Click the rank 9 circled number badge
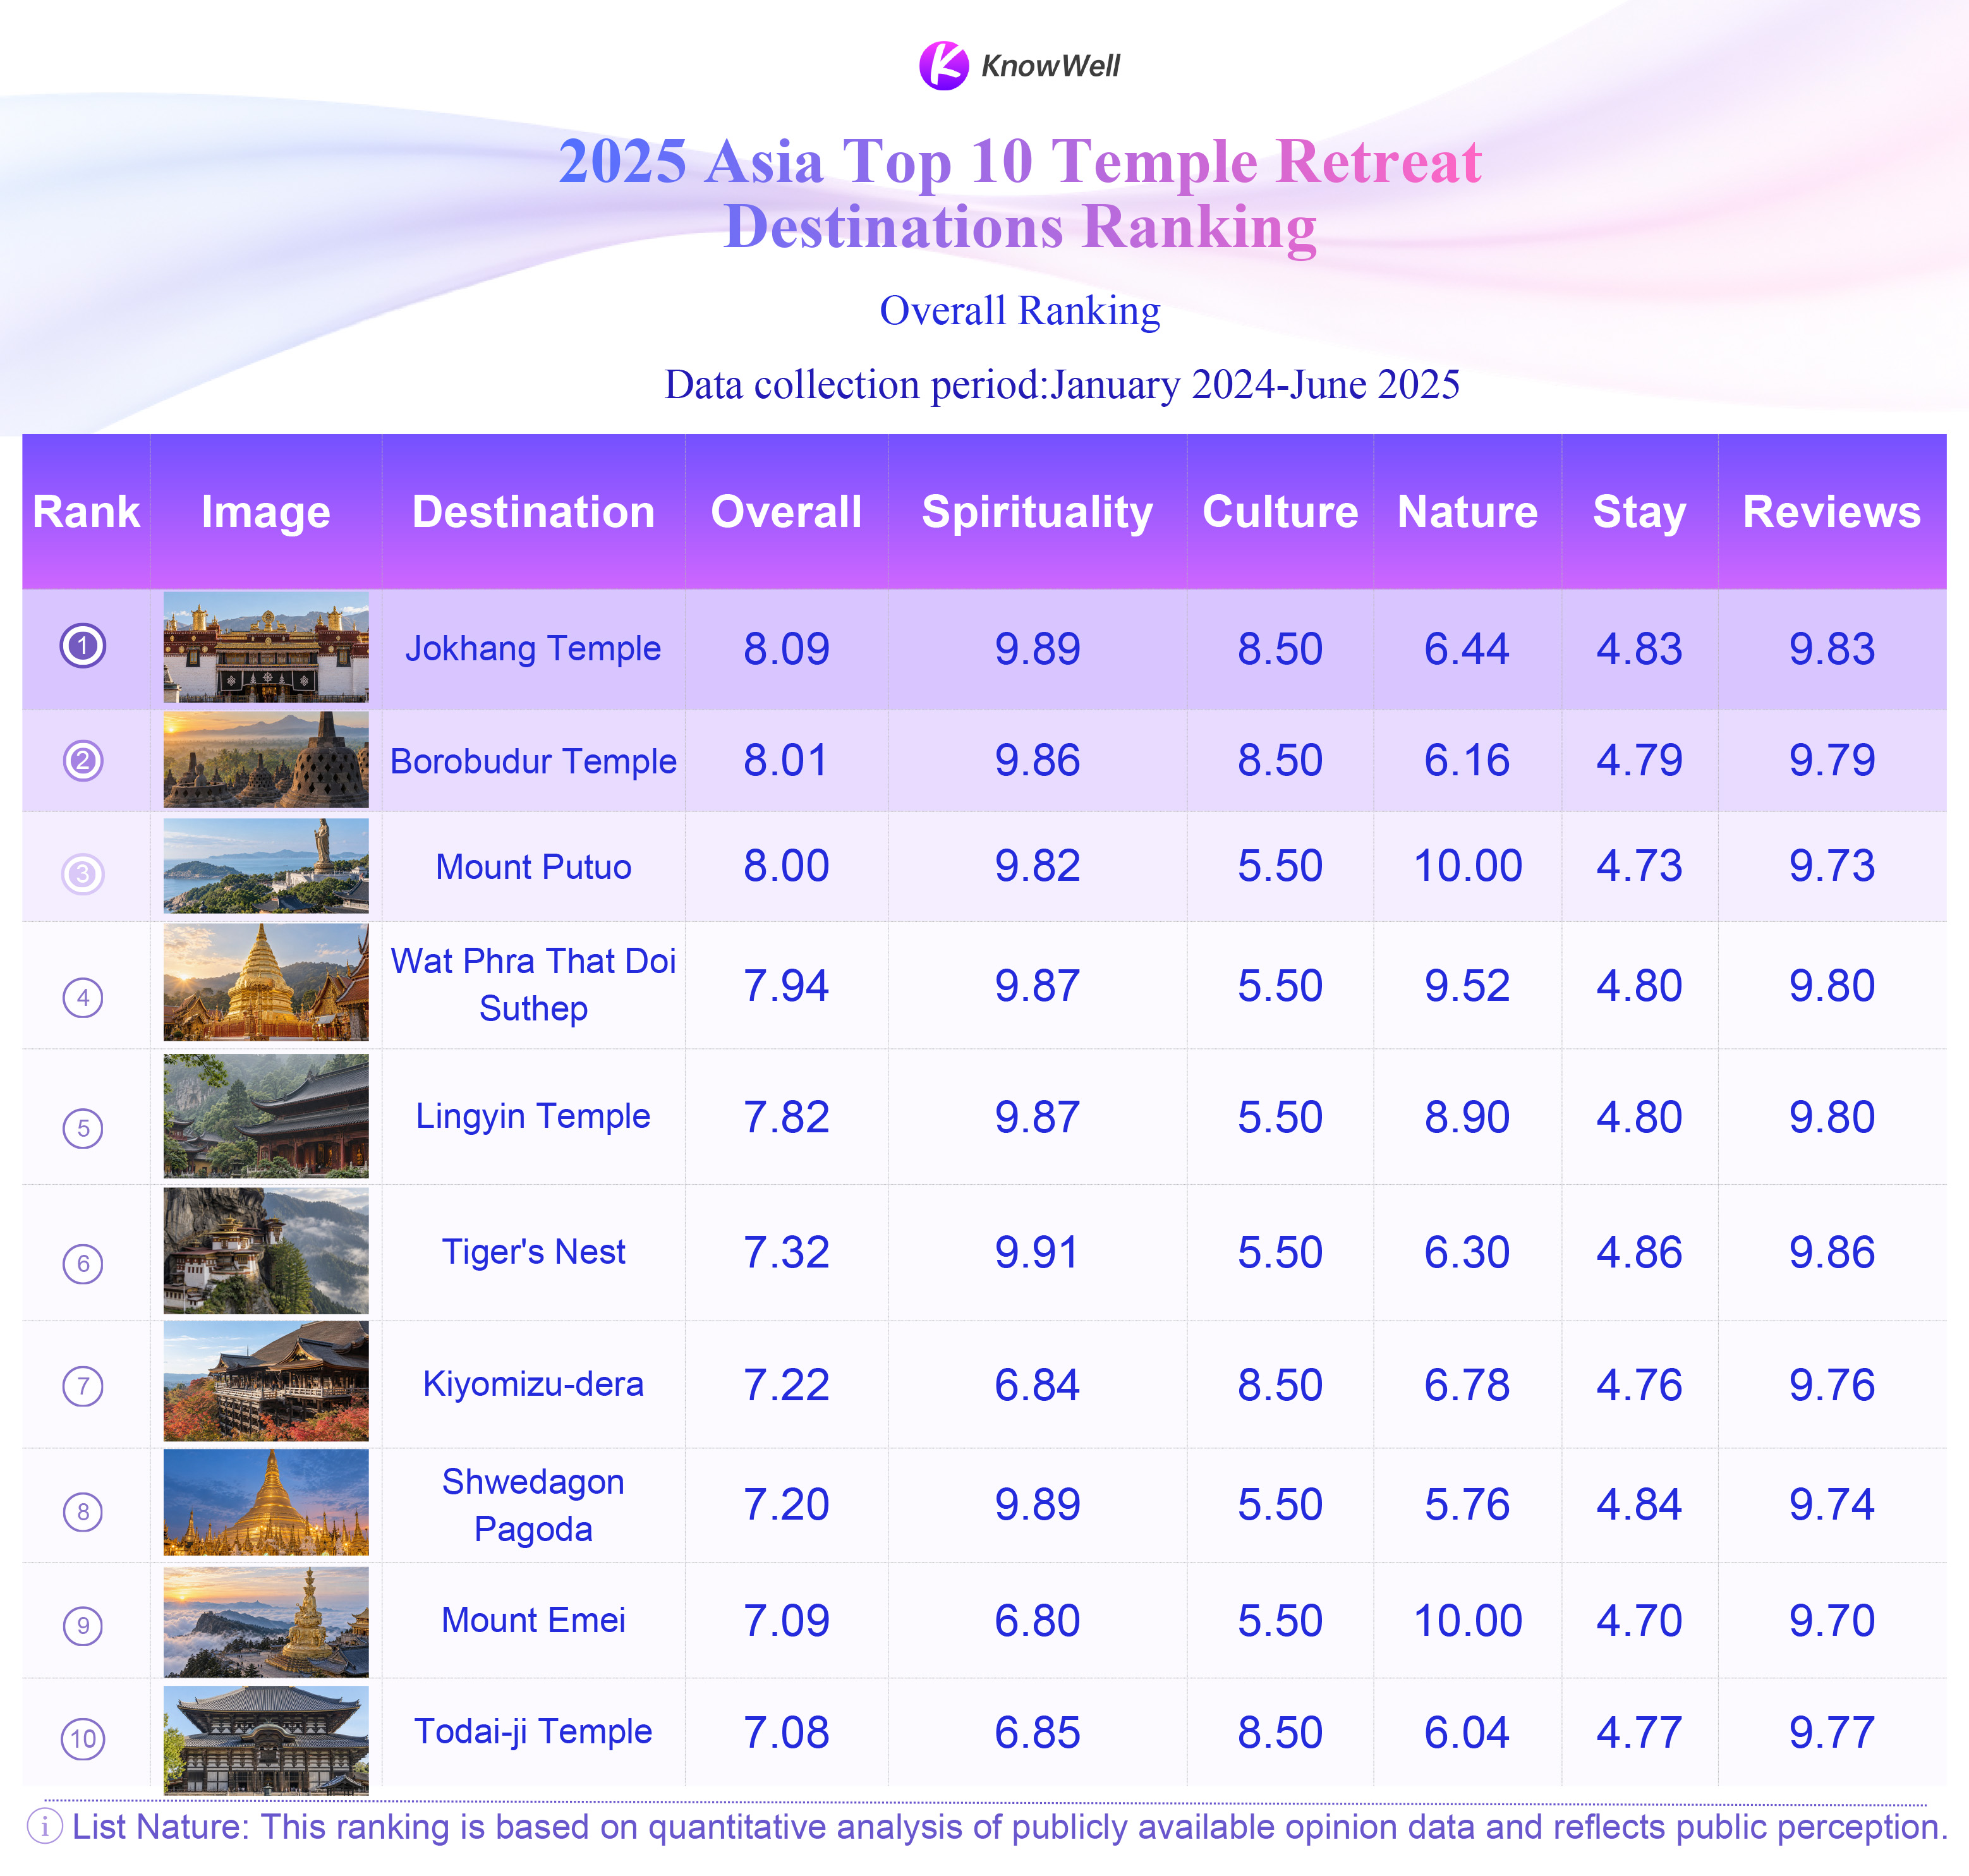 83,1626
